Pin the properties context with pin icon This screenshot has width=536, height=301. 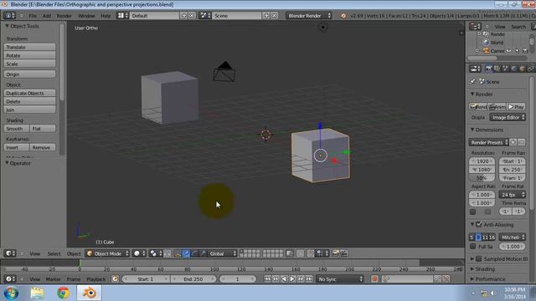click(x=472, y=82)
